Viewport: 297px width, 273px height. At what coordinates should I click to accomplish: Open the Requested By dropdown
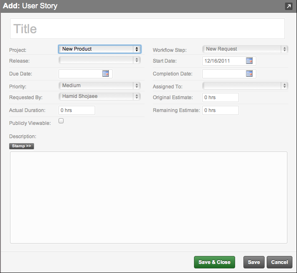(100, 96)
